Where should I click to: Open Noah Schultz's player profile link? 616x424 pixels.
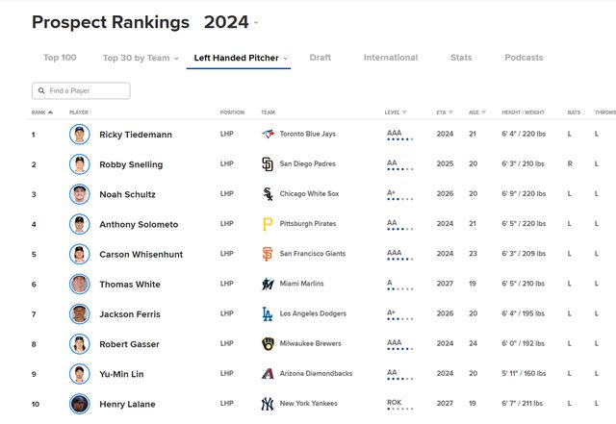(128, 194)
